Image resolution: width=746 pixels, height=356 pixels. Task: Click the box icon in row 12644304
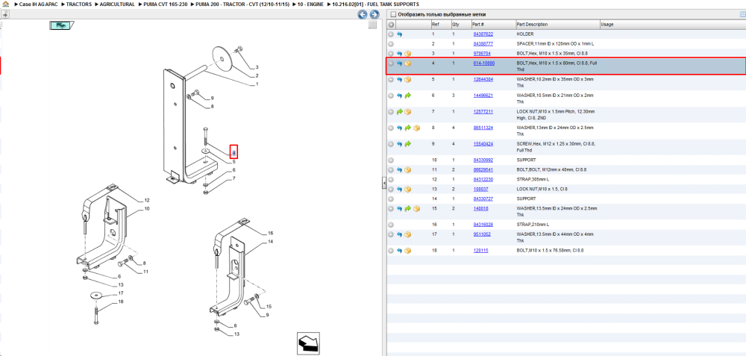tap(408, 80)
